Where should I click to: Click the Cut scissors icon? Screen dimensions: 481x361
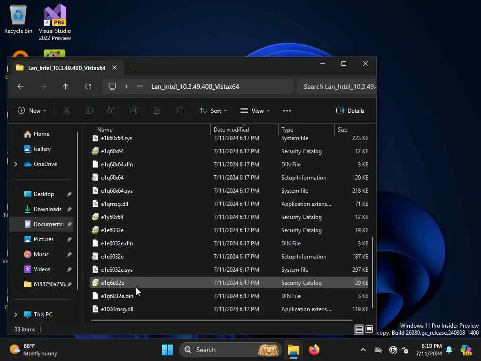(66, 111)
